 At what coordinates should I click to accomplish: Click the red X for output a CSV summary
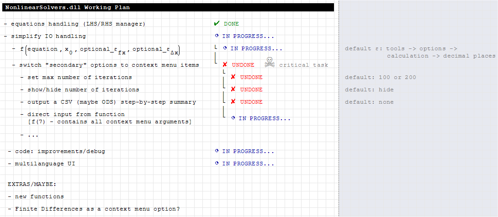coord(233,102)
